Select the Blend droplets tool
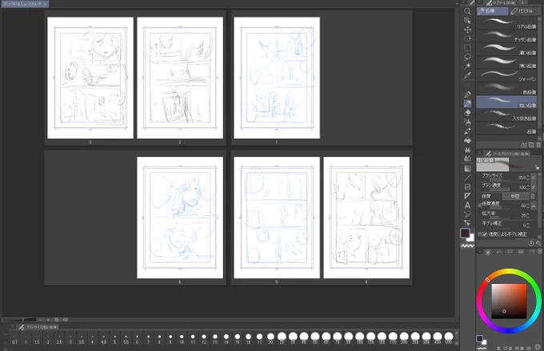This screenshot has height=351, width=544. pos(467,159)
